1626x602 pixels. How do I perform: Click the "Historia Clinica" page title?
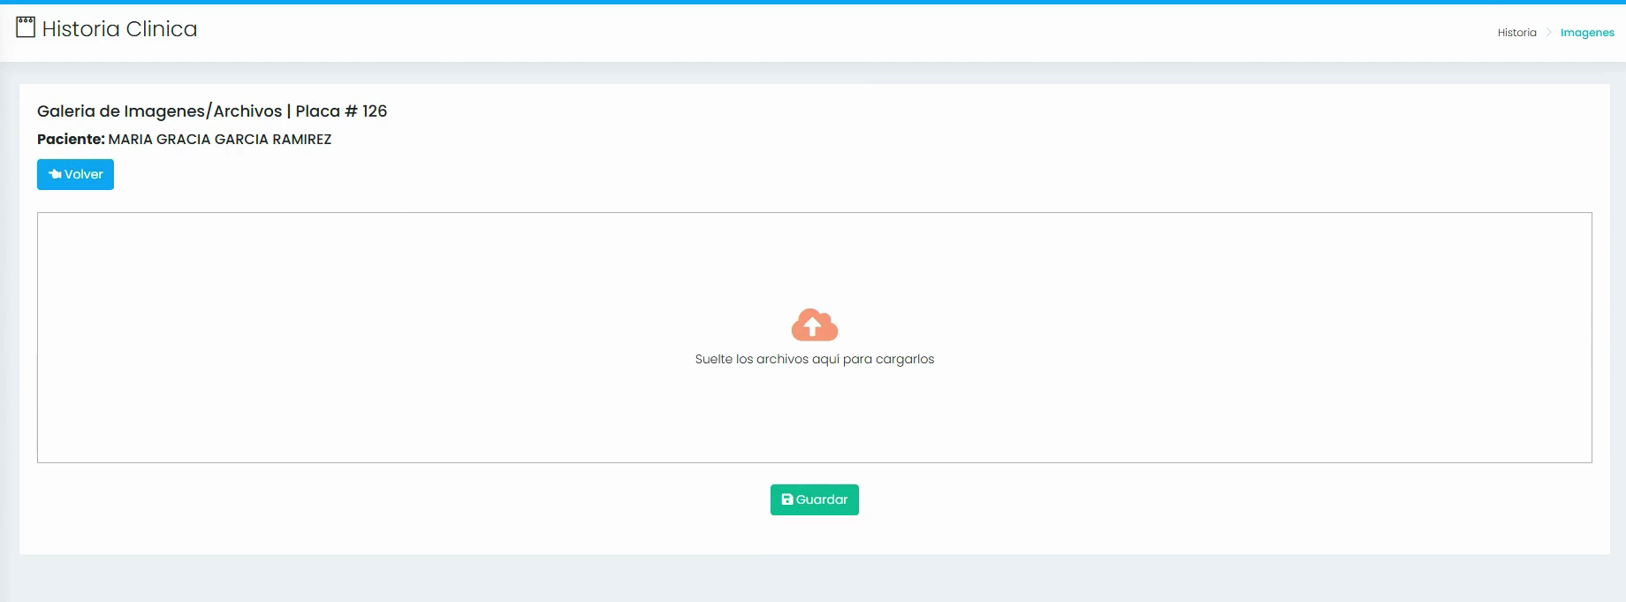[119, 28]
